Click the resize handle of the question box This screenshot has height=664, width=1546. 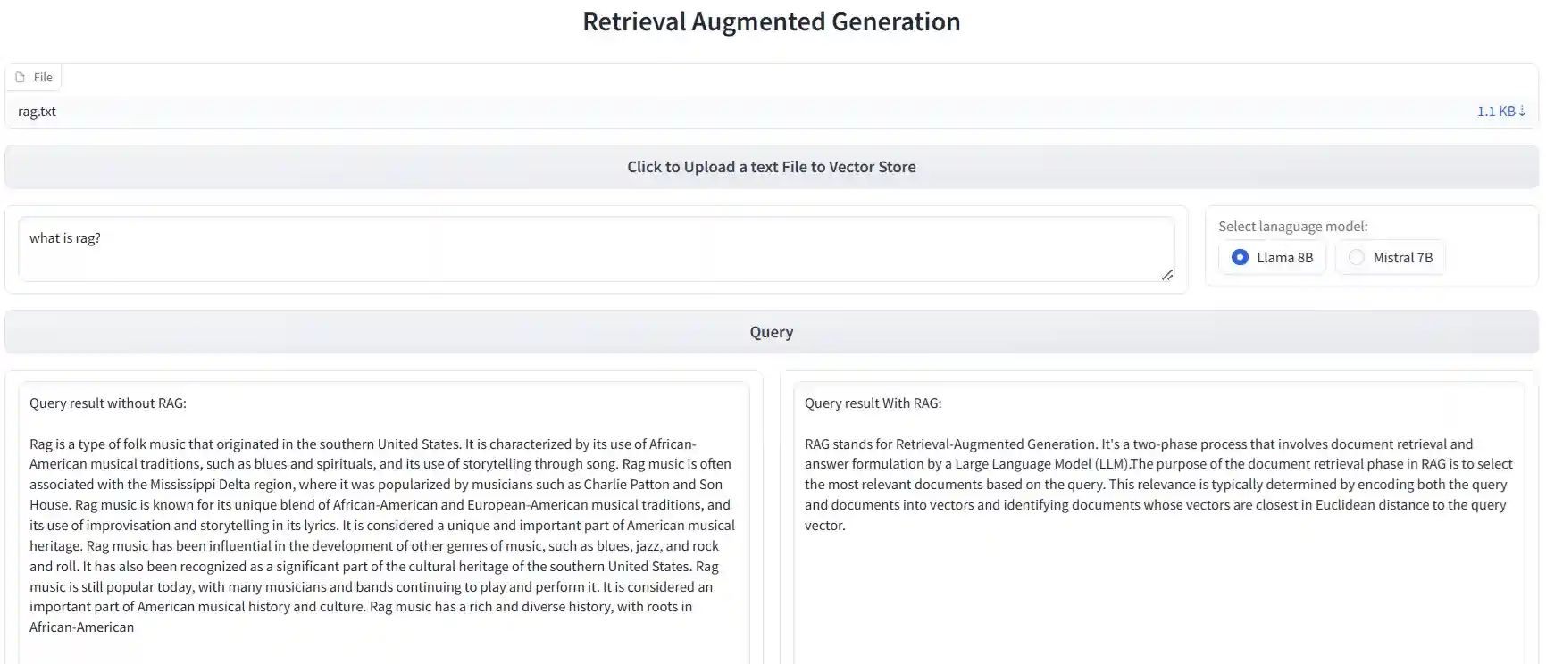1166,275
